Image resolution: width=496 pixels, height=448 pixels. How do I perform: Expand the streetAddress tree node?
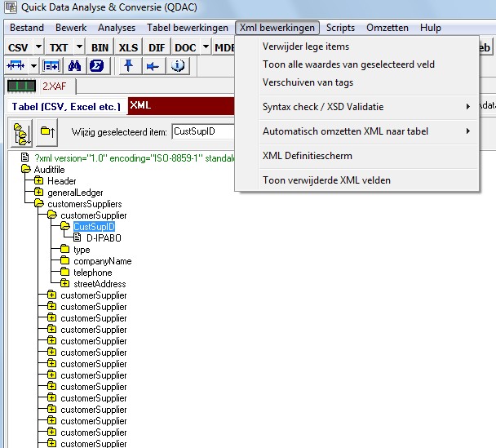click(x=64, y=284)
